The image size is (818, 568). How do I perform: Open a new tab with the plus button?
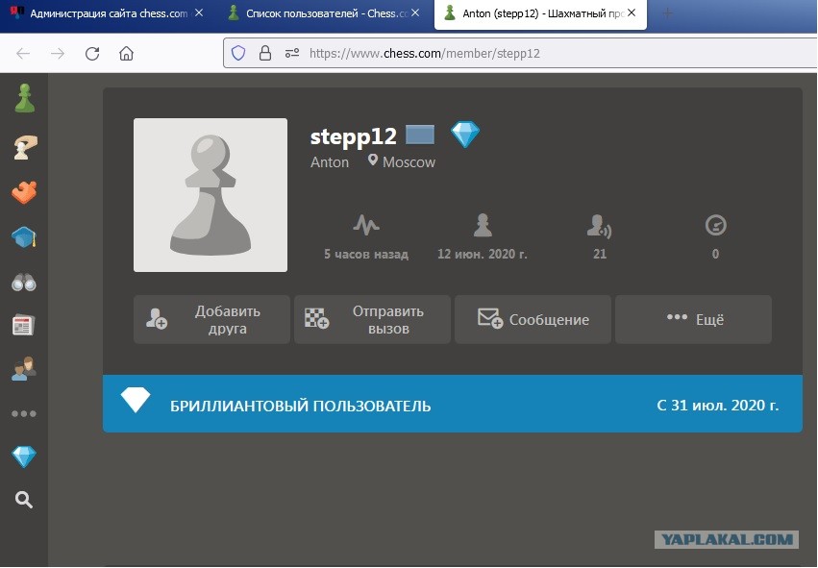point(667,13)
